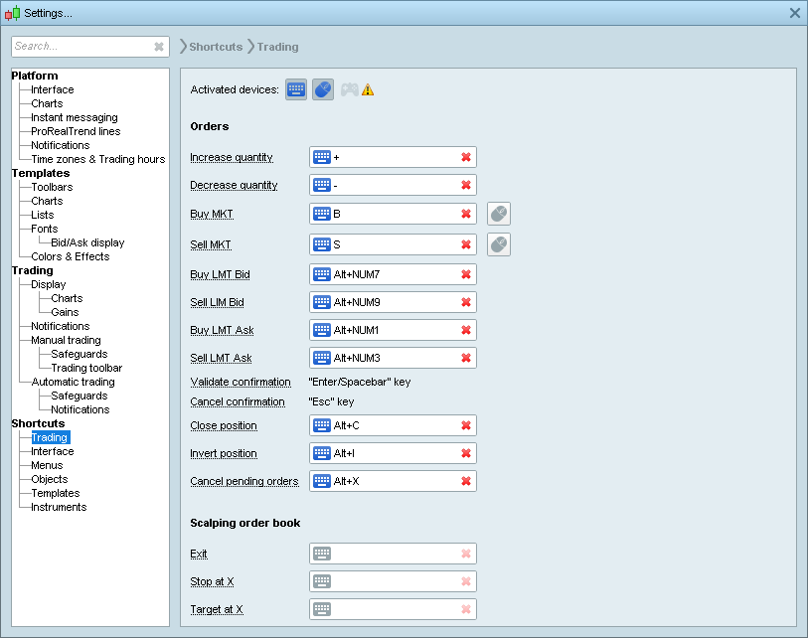
Task: Clear the Cancel pending orders shortcut
Action: click(465, 481)
